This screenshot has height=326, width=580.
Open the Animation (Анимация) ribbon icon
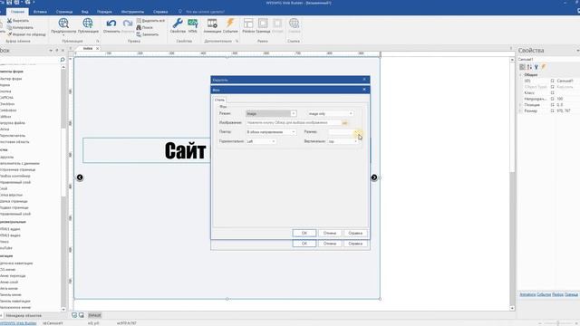click(x=212, y=24)
